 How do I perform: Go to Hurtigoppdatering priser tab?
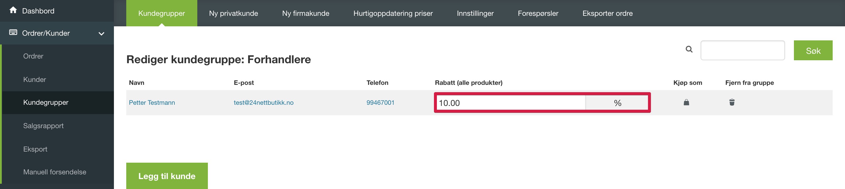click(393, 13)
